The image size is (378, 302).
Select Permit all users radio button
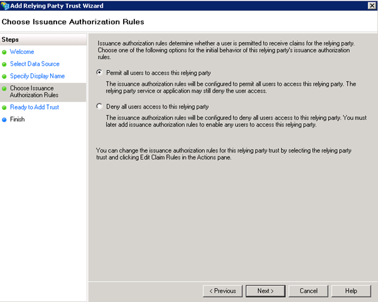[x=99, y=72]
